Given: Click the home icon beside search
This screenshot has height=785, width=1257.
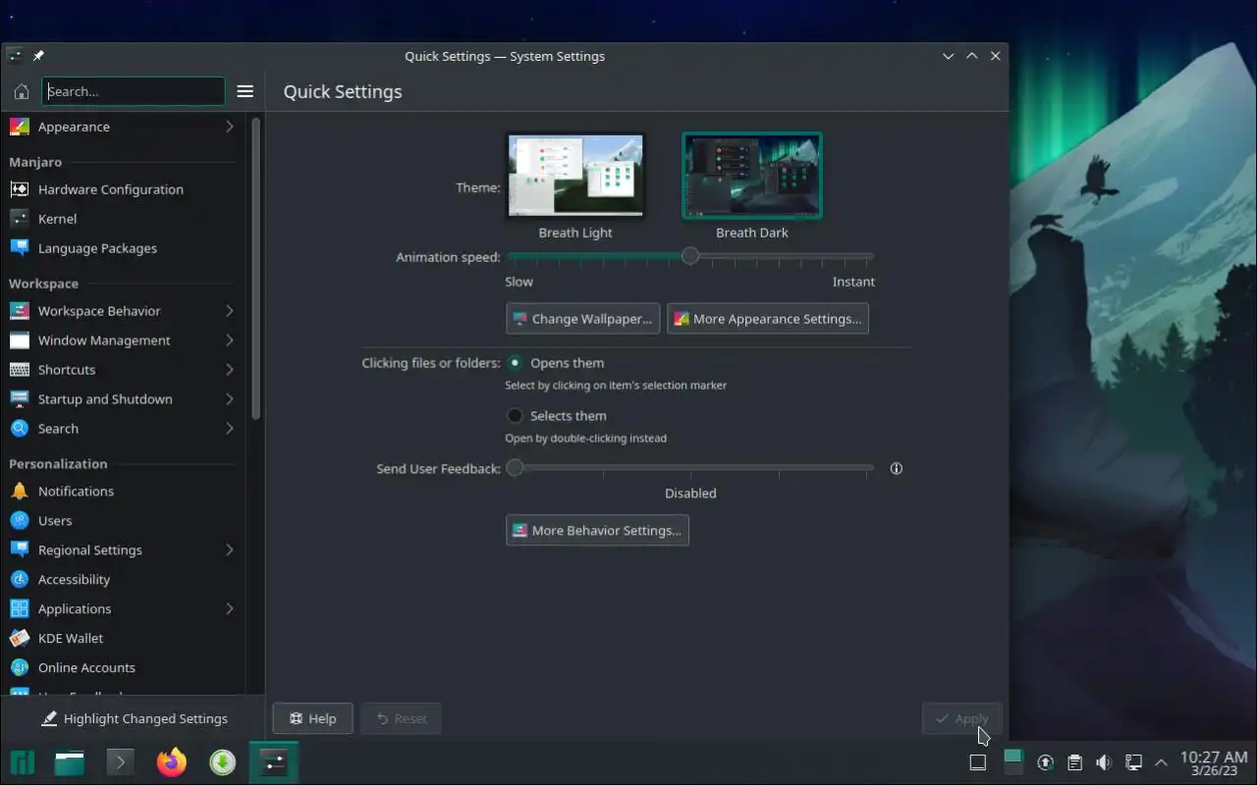Looking at the screenshot, I should click(21, 91).
